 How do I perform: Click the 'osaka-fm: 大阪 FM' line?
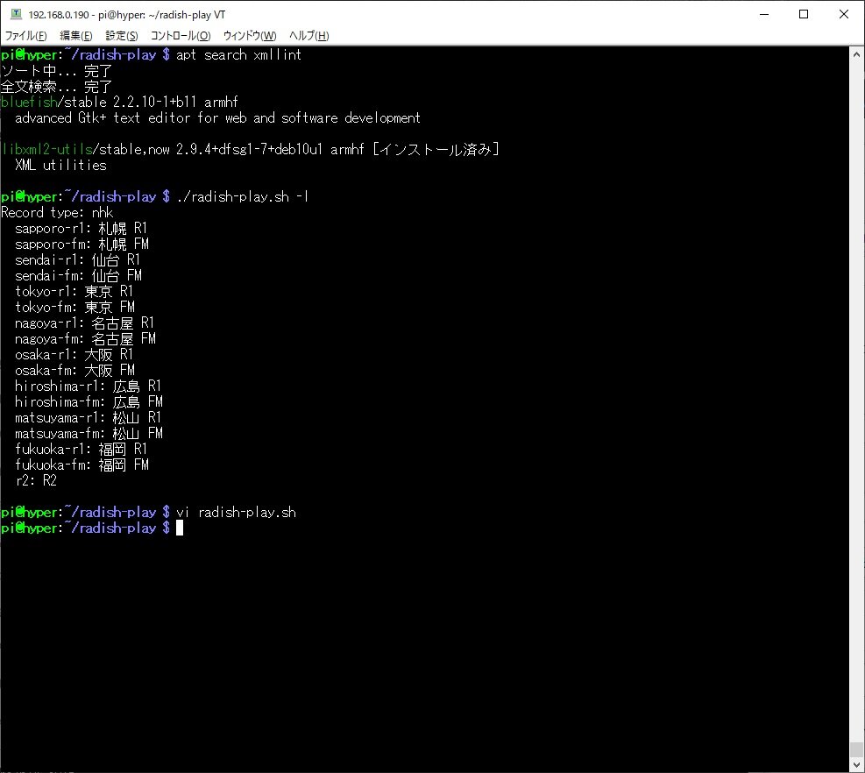point(74,370)
